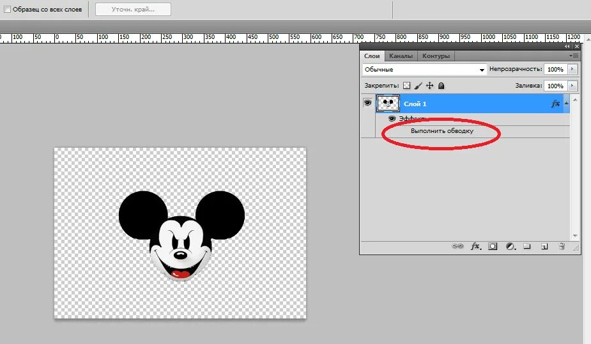Click the Lock position move icon

(x=430, y=86)
